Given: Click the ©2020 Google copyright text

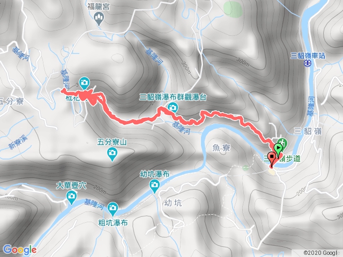Looking at the screenshot, I should tap(320, 253).
